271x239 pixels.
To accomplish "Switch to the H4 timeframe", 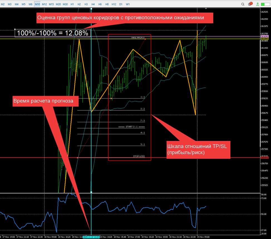I will (x=93, y=4).
